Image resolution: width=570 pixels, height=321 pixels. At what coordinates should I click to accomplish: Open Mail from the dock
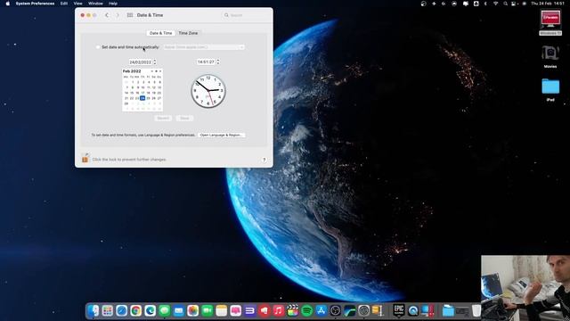(x=178, y=310)
